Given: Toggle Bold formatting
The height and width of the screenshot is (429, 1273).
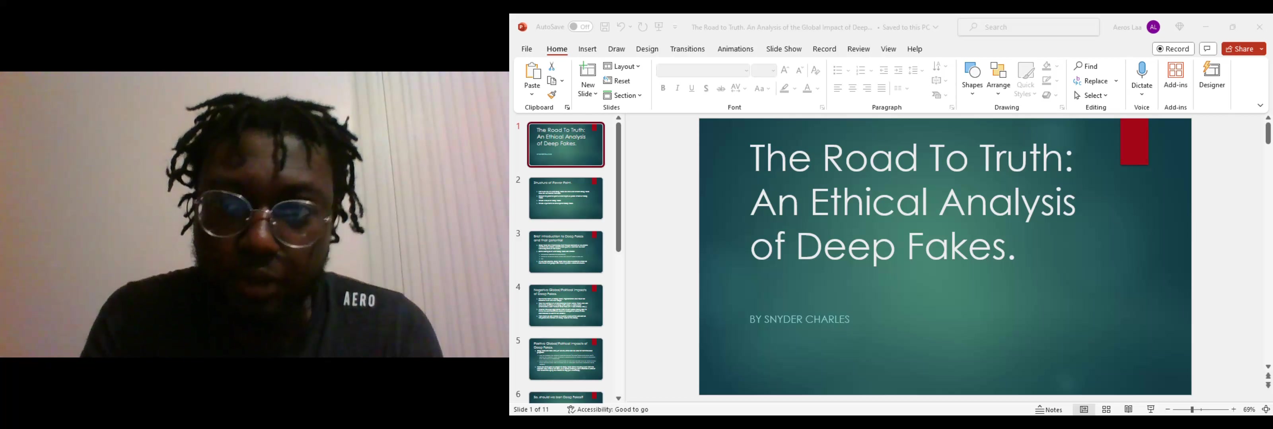Looking at the screenshot, I should click(x=663, y=88).
